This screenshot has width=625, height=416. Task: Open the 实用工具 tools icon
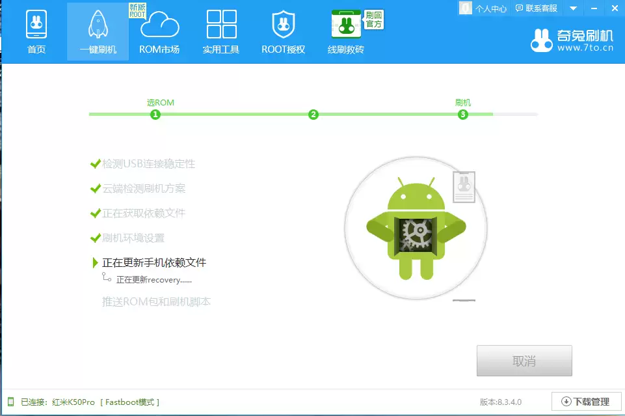click(x=220, y=25)
